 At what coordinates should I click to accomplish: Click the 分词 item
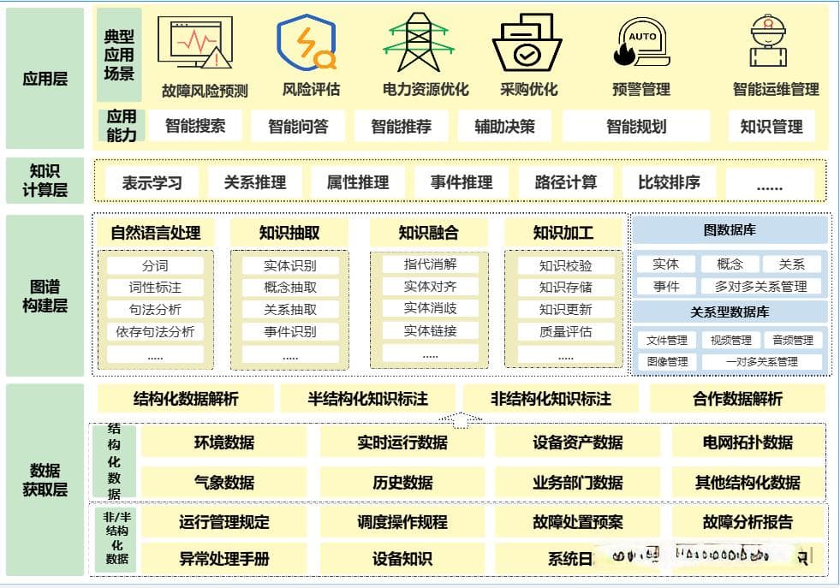pos(155,265)
